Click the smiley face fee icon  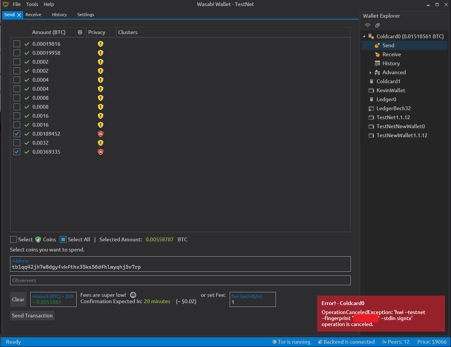tap(133, 295)
